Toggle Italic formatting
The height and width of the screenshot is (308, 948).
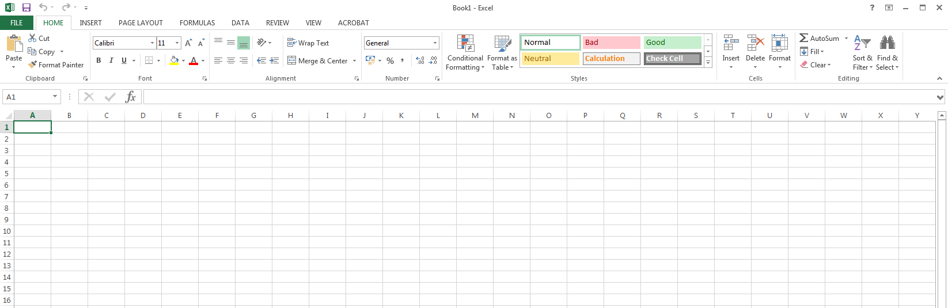click(111, 60)
